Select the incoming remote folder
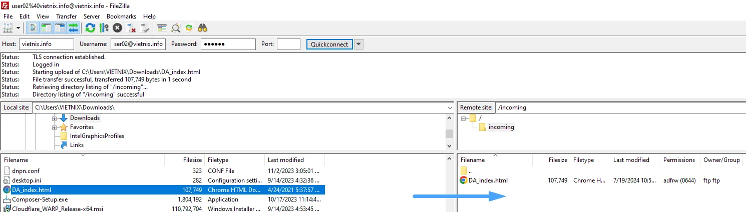This screenshot has width=746, height=212. 501,127
